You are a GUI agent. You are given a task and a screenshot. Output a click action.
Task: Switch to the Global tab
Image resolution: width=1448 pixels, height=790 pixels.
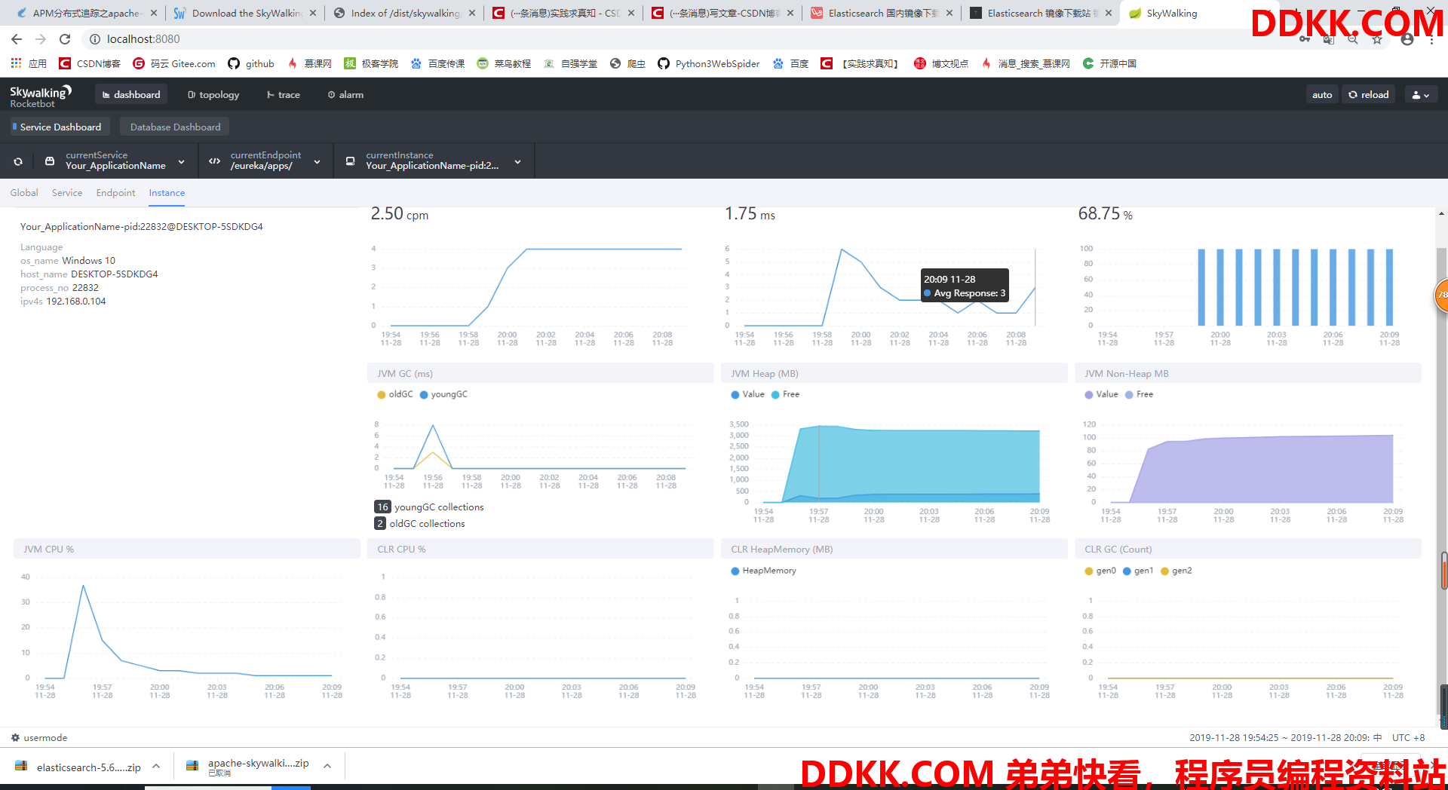[x=24, y=193]
